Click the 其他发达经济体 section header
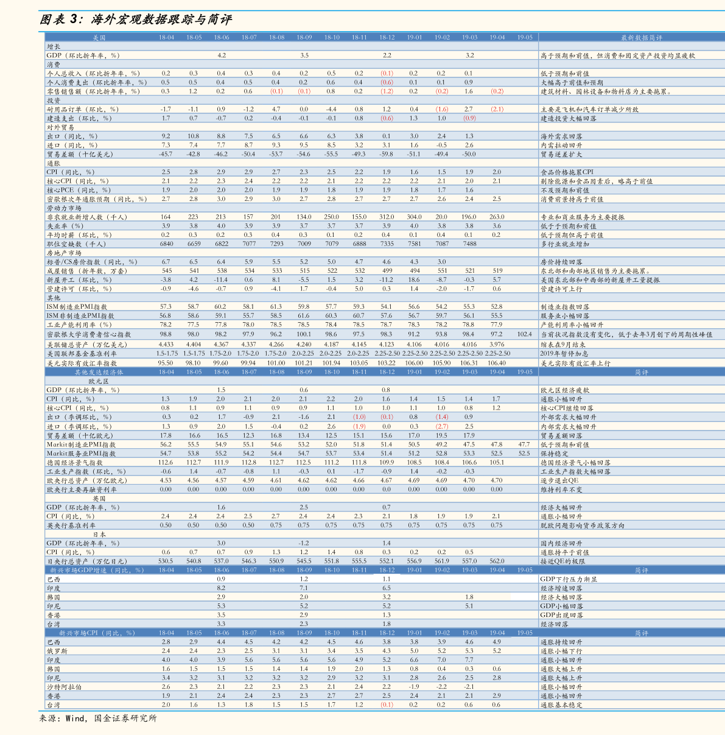 99,371
